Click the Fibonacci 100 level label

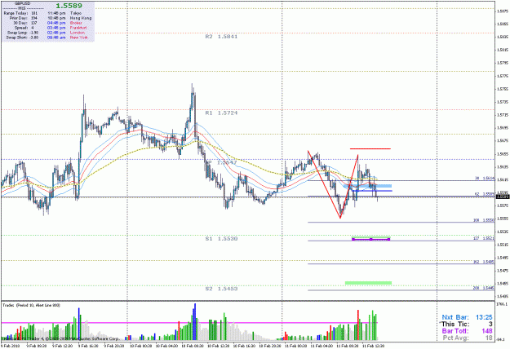coord(484,220)
